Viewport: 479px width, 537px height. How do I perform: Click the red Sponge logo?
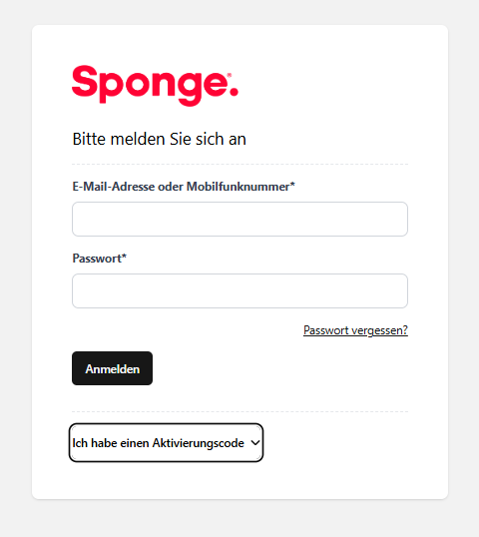coord(155,86)
